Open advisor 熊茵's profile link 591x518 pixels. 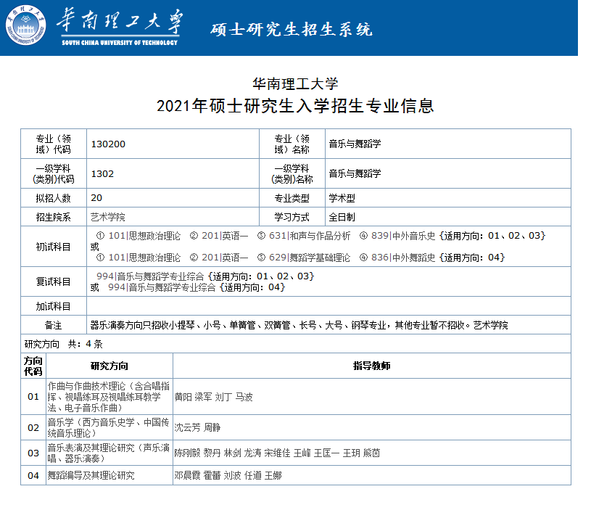(x=371, y=453)
